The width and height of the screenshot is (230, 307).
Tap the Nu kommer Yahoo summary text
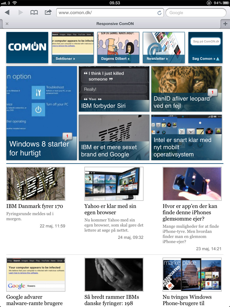114,225
